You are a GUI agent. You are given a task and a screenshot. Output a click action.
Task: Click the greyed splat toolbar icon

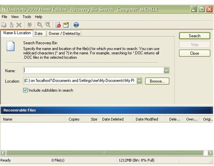point(30,25)
